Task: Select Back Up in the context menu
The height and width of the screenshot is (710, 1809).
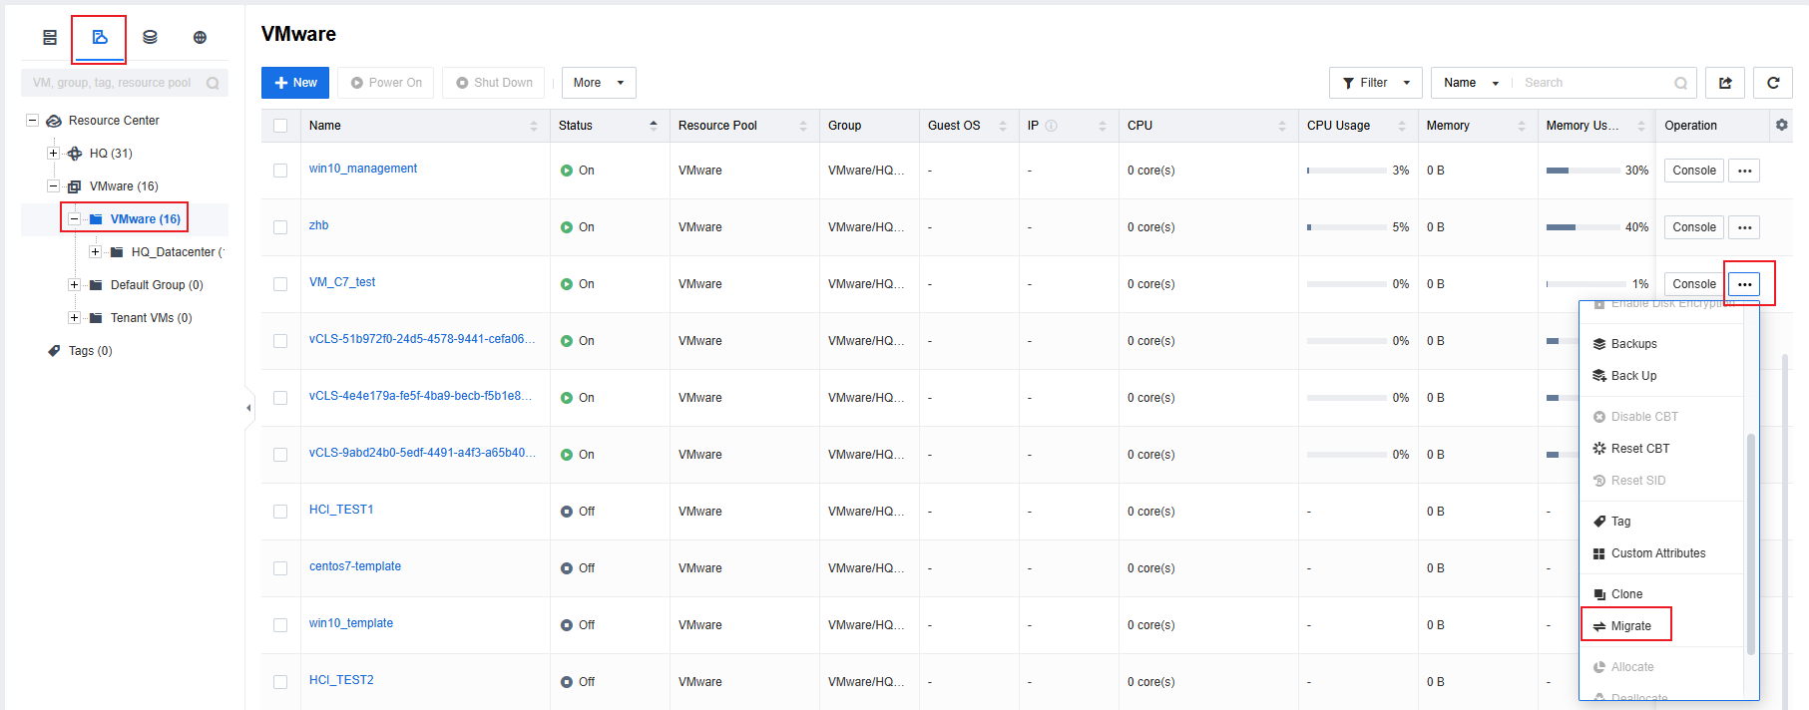Action: coord(1633,376)
